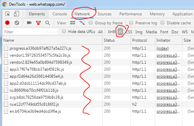
Task: Click file icon next to app3.7f67e768cb37abf0919c.js
Action: (x=6, y=69)
